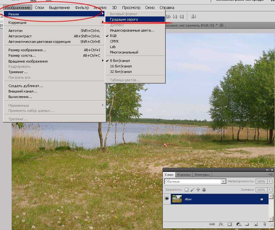This screenshot has width=275, height=230.
Task: Delete layer using trash icon
Action: (x=264, y=224)
